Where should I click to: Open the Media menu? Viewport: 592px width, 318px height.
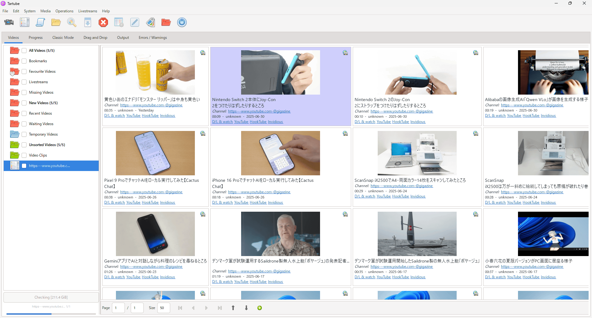45,11
